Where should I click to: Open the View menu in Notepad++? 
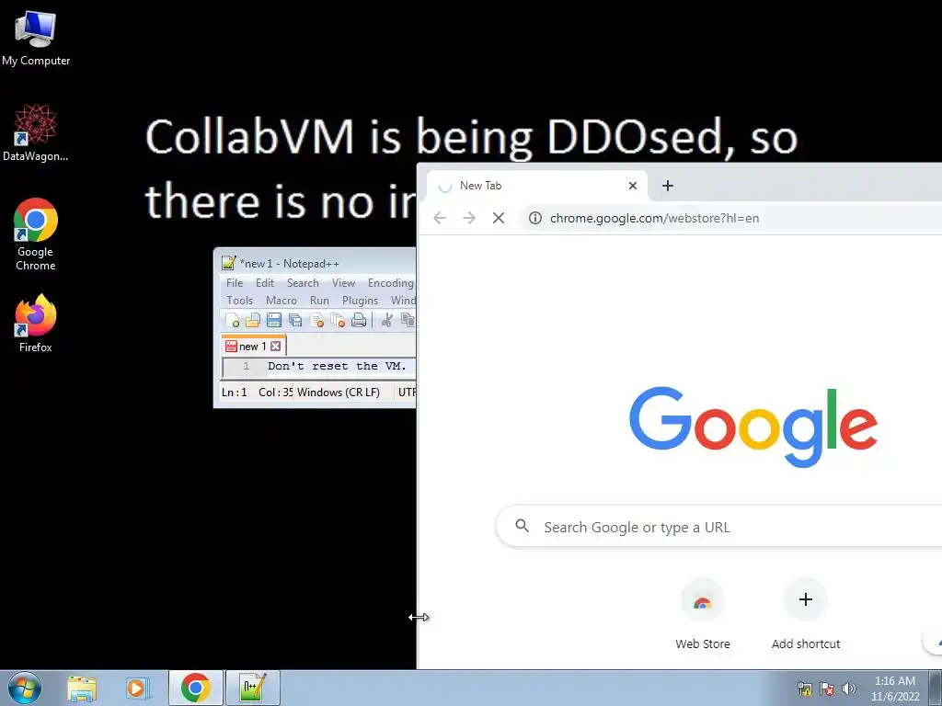click(343, 283)
